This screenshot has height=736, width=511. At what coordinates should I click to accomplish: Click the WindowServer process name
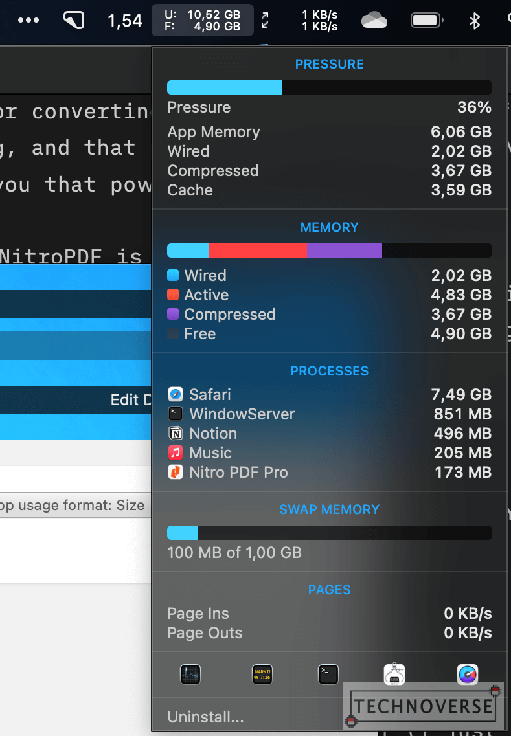tap(242, 414)
